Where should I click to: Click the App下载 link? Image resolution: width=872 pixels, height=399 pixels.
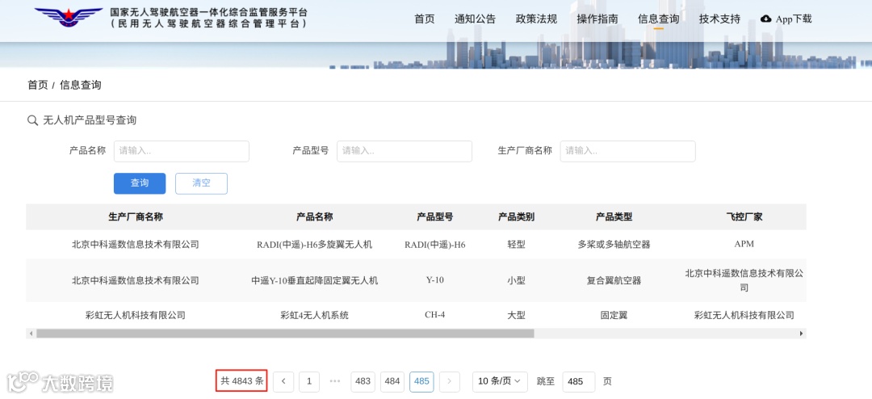pyautogui.click(x=794, y=19)
